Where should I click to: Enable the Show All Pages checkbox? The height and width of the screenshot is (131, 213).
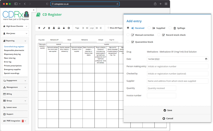108,28
